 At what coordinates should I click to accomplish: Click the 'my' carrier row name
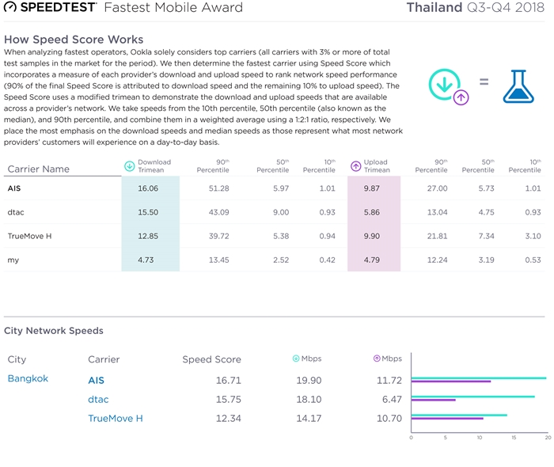13,260
